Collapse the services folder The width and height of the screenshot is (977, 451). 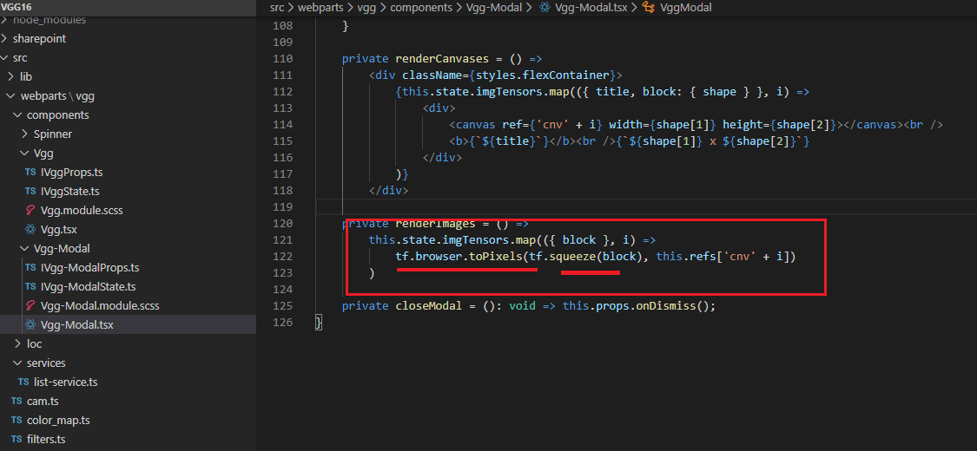(x=17, y=363)
